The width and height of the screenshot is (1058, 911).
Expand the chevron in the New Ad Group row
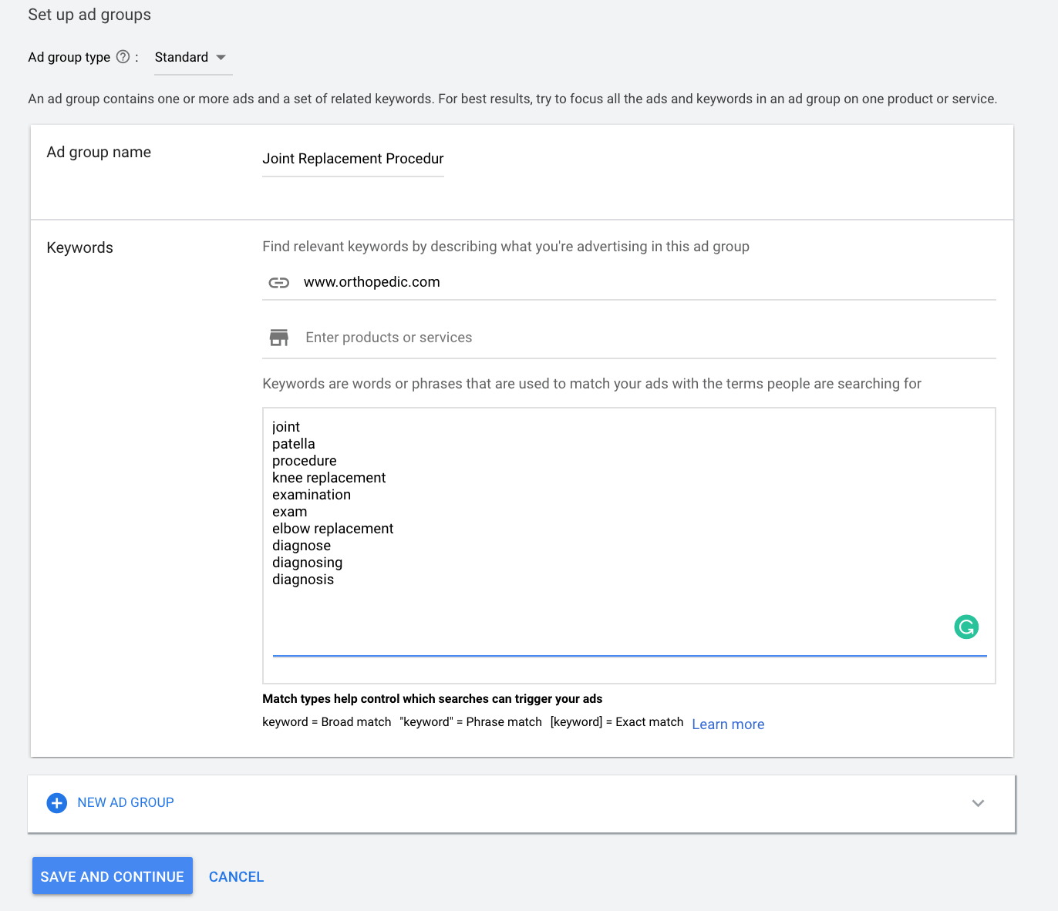978,803
